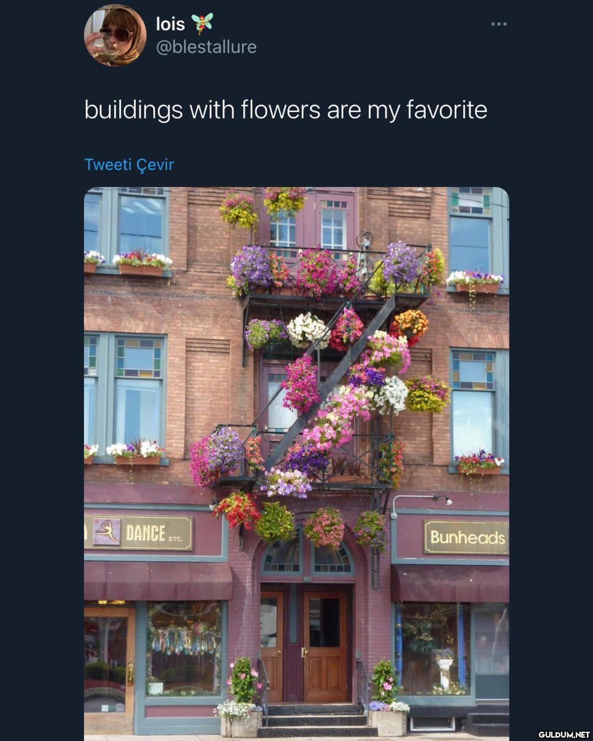The image size is (593, 741).
Task: Click the fairy emoji next to lois
Action: coord(202,24)
